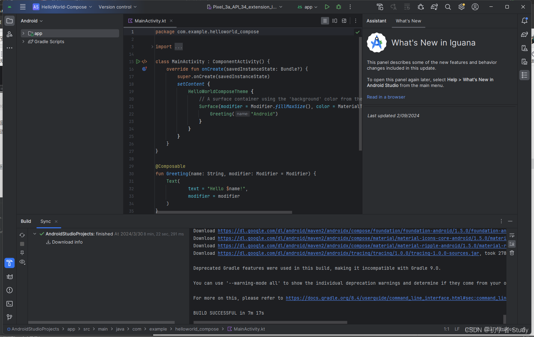Open the Problems tool window icon
The height and width of the screenshot is (337, 534).
[10, 290]
